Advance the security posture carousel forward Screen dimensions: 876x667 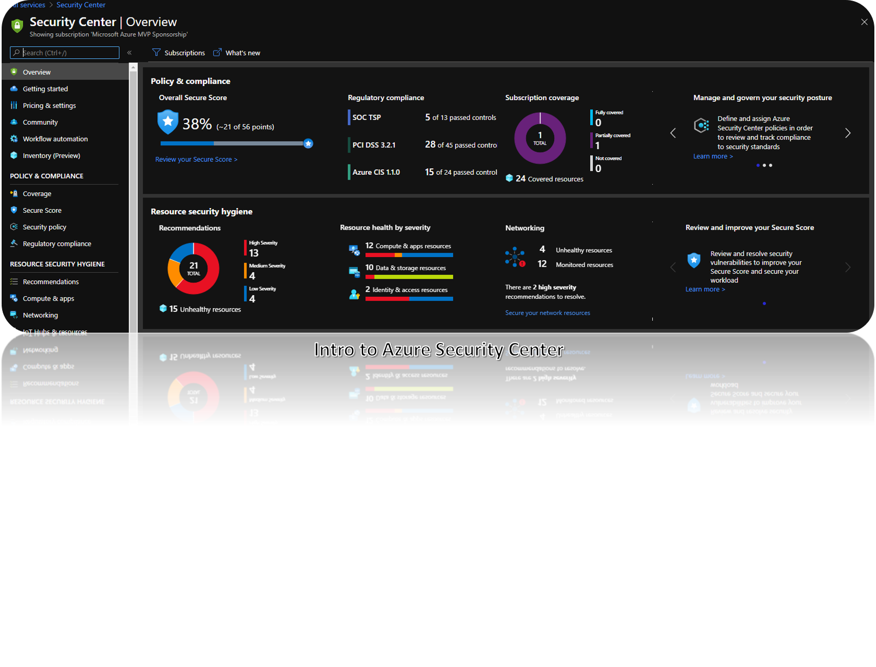[848, 132]
